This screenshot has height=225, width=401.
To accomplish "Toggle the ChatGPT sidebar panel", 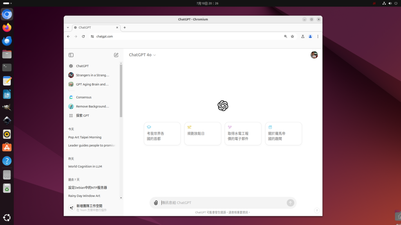I will click(x=71, y=55).
